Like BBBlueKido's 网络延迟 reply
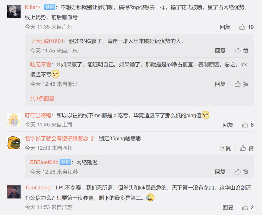 [242, 172]
